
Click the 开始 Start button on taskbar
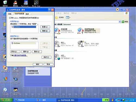tap(6, 100)
